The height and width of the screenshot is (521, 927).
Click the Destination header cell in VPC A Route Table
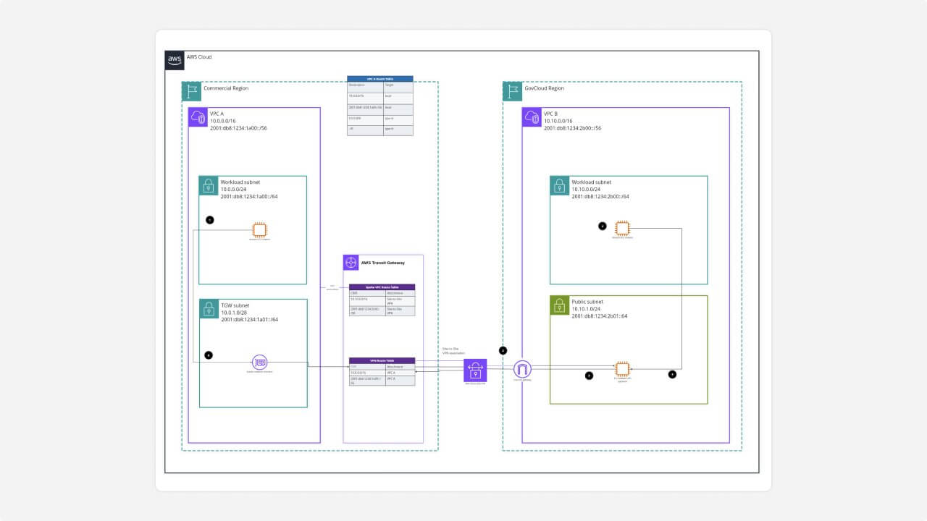pyautogui.click(x=365, y=85)
